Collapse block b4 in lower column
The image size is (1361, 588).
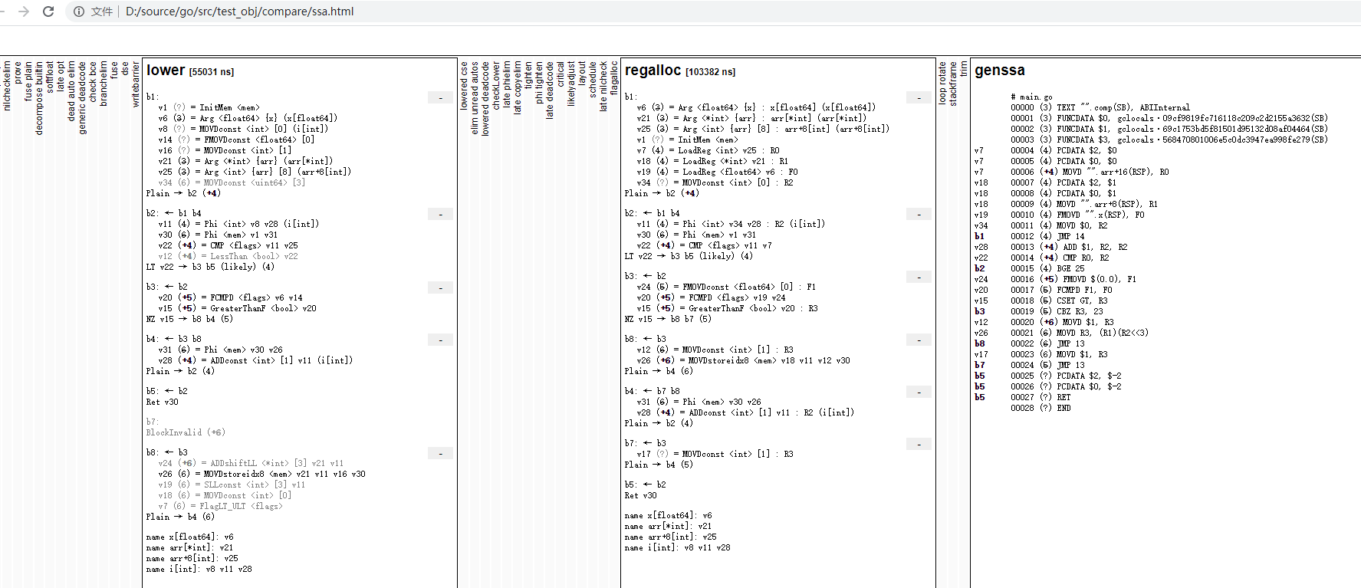tap(440, 340)
